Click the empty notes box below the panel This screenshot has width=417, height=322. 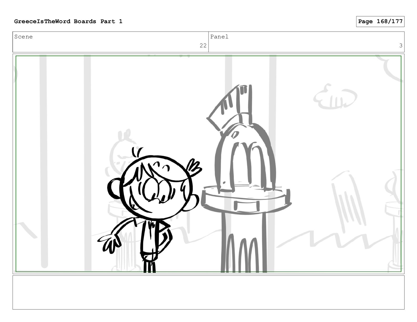click(208, 292)
